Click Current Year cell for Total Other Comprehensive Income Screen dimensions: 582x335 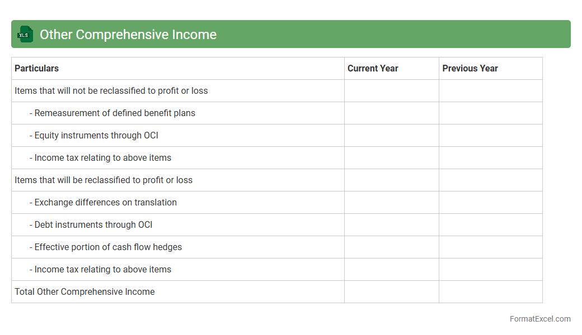391,291
